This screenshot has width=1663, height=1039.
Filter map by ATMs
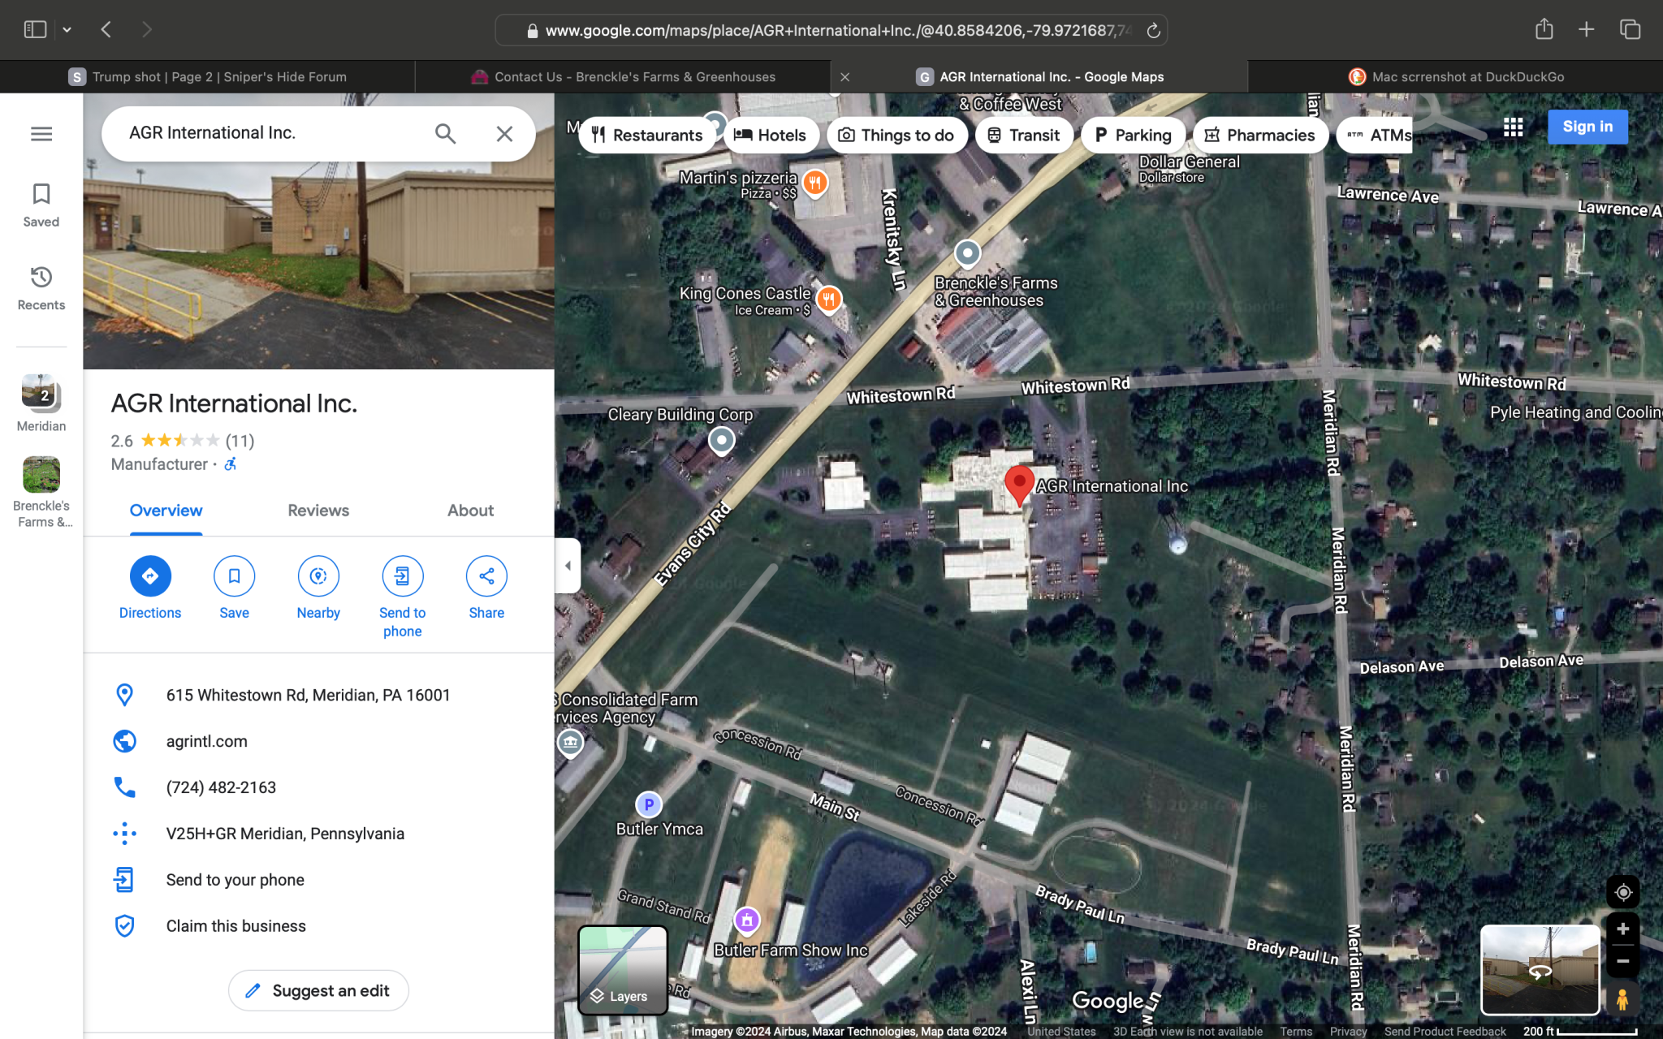pos(1375,135)
